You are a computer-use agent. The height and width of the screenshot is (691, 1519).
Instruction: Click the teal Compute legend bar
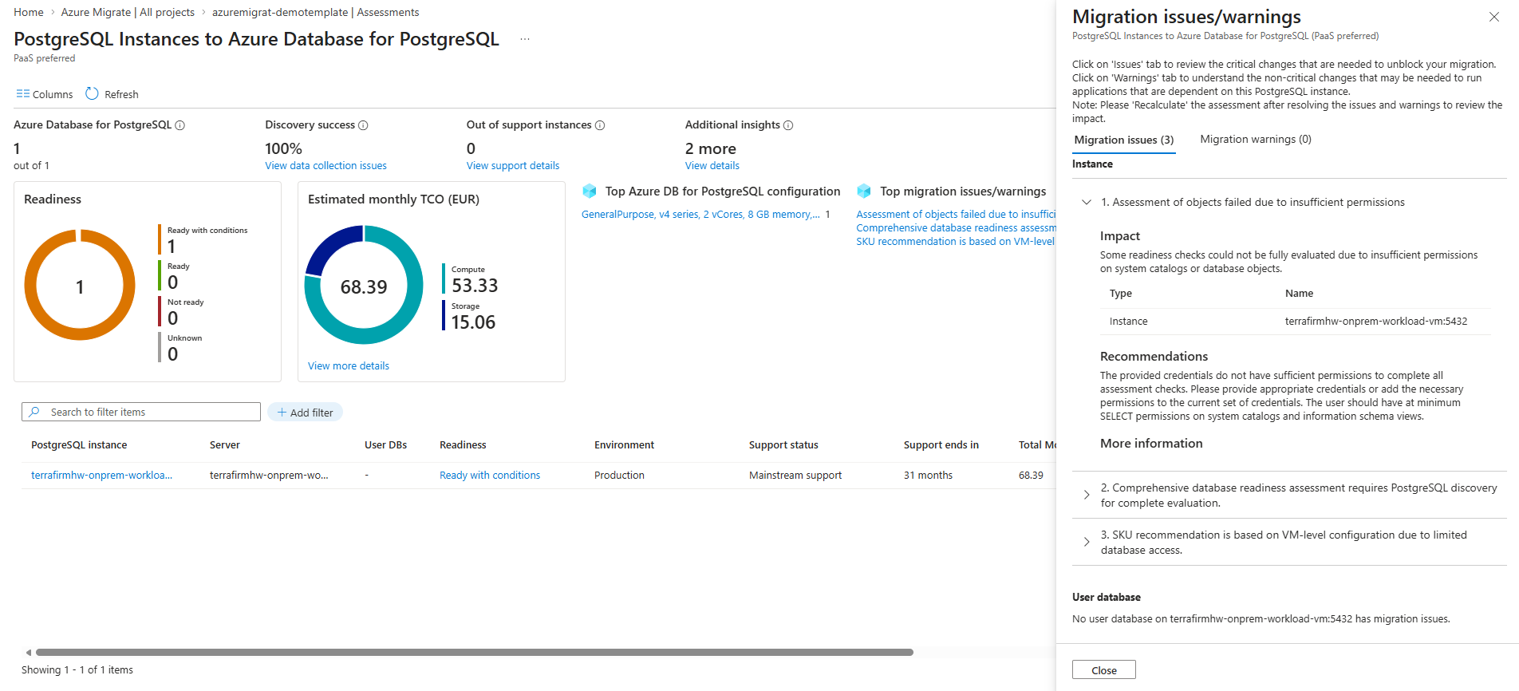coord(444,278)
